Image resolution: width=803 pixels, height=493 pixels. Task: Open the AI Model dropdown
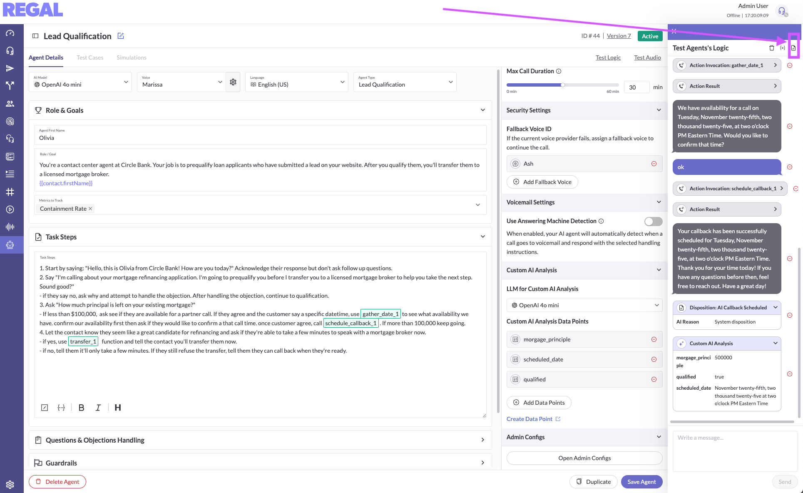(80, 82)
